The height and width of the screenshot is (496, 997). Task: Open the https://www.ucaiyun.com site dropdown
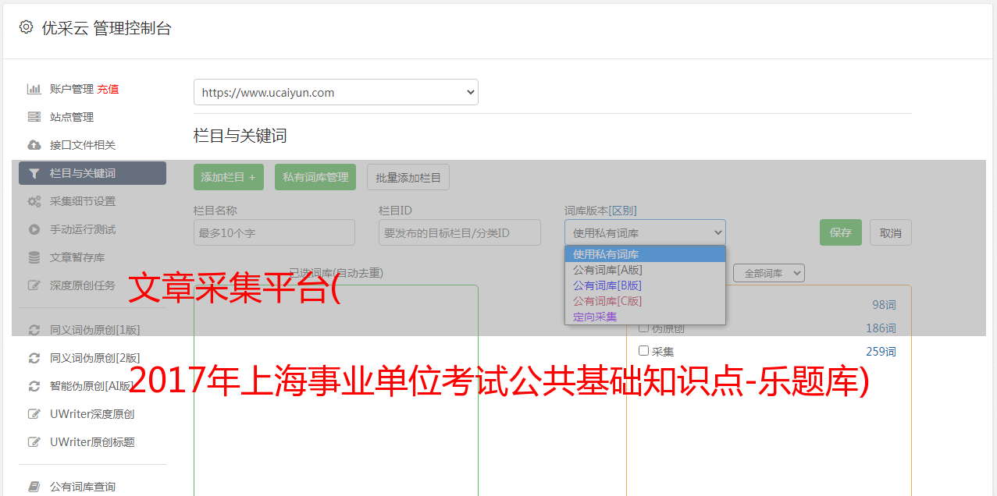[336, 92]
